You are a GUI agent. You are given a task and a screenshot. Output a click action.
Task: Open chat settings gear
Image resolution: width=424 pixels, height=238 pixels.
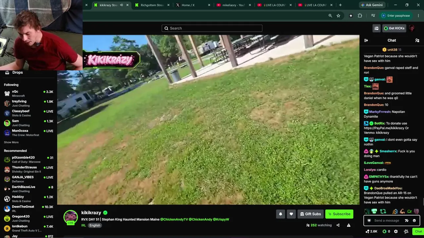(x=396, y=231)
